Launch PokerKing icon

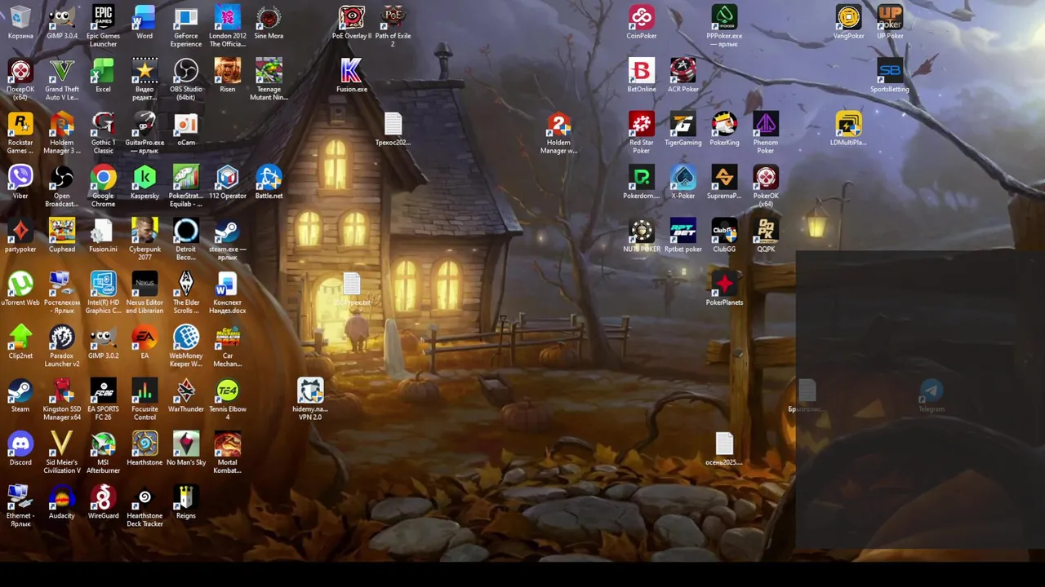724,129
